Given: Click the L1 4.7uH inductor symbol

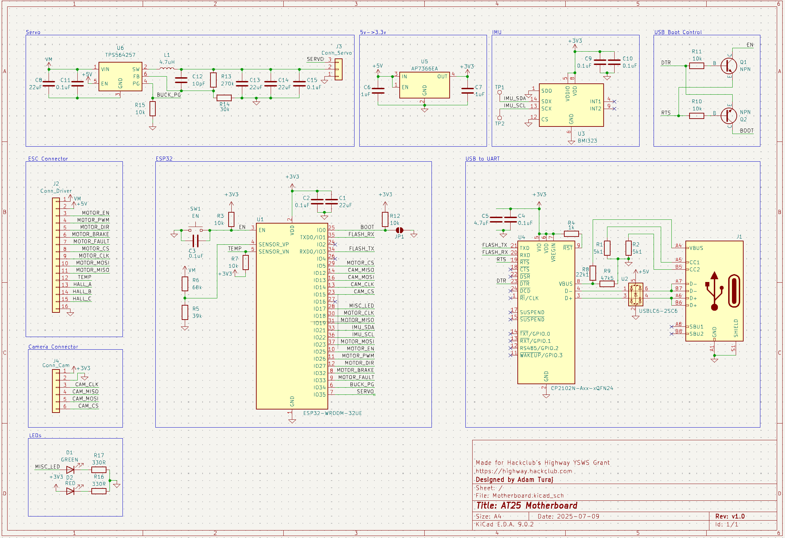Looking at the screenshot, I should click(x=167, y=69).
